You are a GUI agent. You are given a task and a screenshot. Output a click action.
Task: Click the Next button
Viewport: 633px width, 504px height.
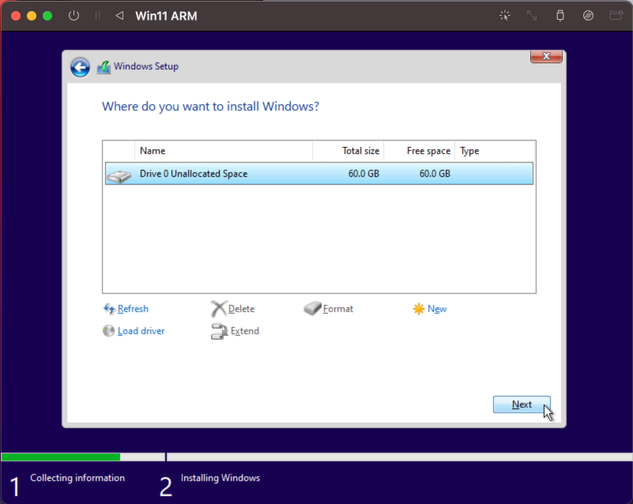click(522, 404)
